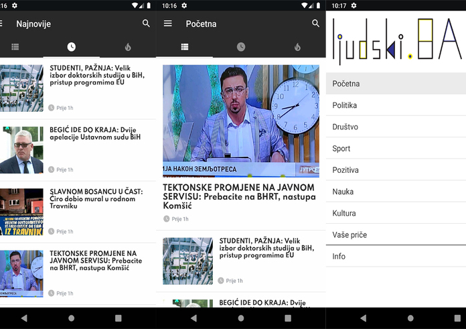Tap Android back button on Početna screen
The width and height of the screenshot is (466, 329).
click(193, 318)
